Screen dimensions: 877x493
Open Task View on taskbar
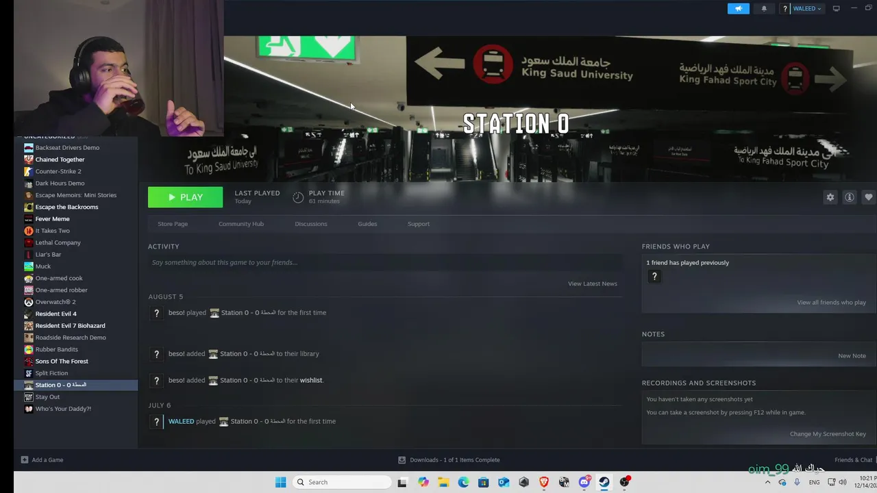pos(402,482)
